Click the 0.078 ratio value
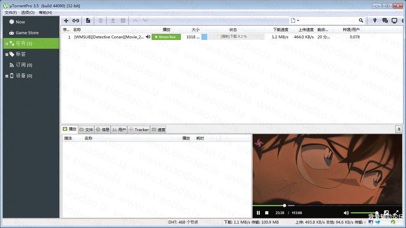406x228 pixels. pyautogui.click(x=355, y=37)
